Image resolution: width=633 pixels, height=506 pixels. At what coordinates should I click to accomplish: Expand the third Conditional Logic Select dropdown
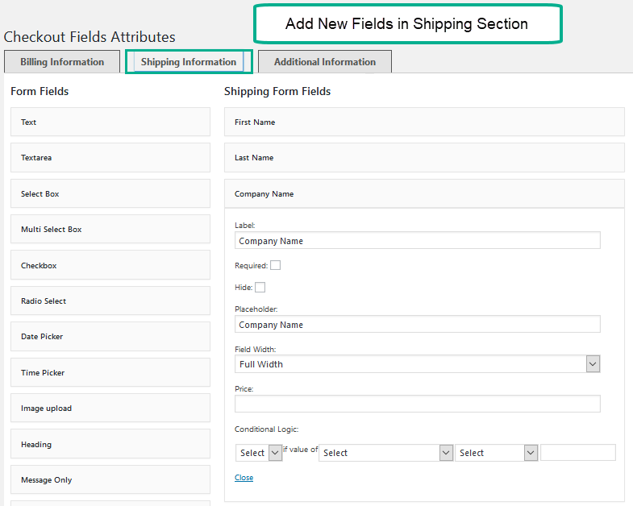pos(496,453)
